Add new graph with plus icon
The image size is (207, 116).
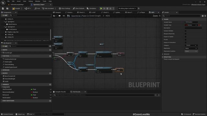pyautogui.click(x=50, y=50)
